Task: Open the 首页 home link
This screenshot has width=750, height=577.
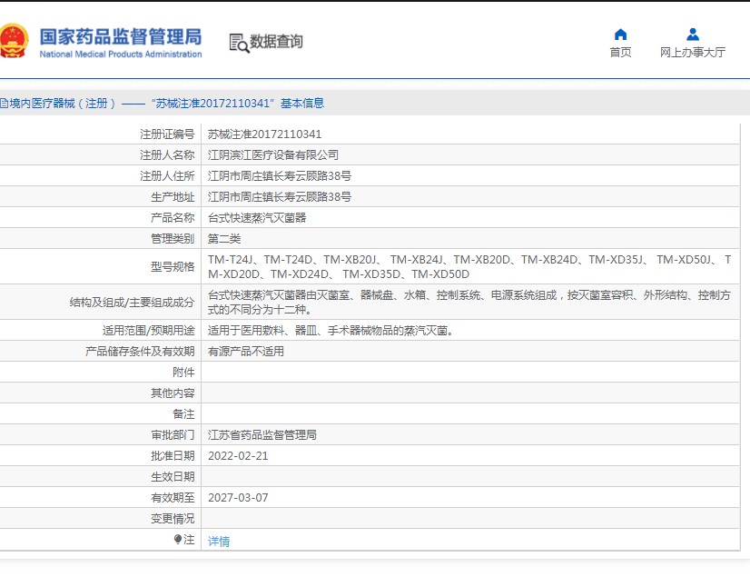Action: [620, 52]
